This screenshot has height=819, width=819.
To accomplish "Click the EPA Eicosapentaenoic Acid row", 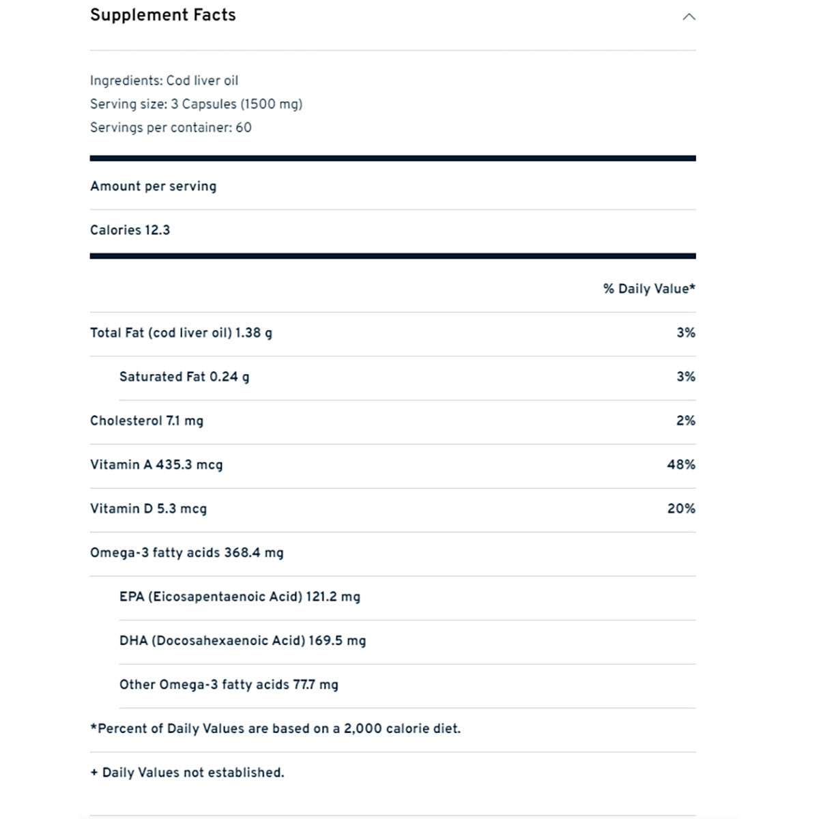I will pyautogui.click(x=240, y=597).
